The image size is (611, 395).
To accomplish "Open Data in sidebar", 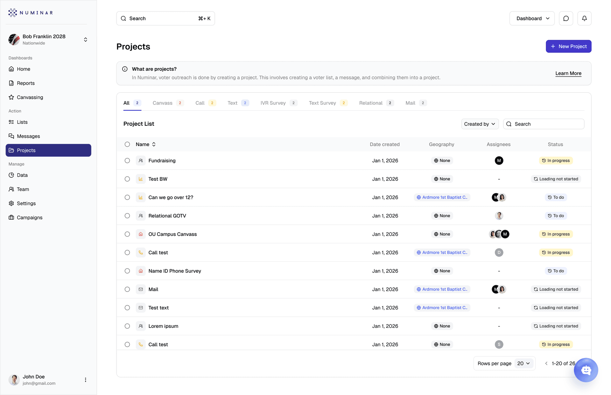I will (48, 175).
